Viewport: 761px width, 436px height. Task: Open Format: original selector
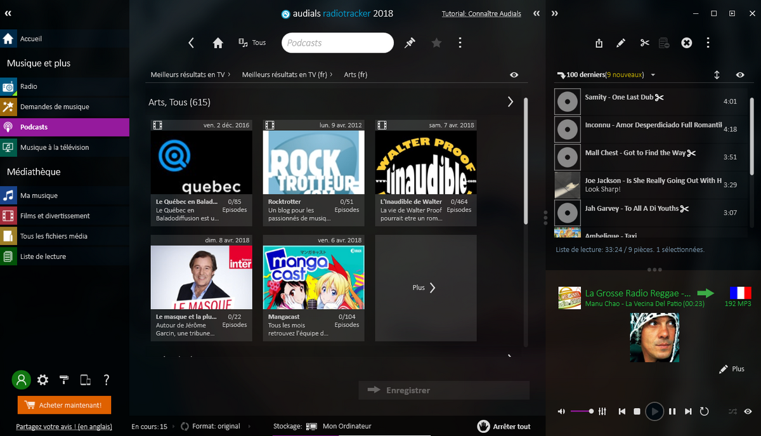point(211,426)
